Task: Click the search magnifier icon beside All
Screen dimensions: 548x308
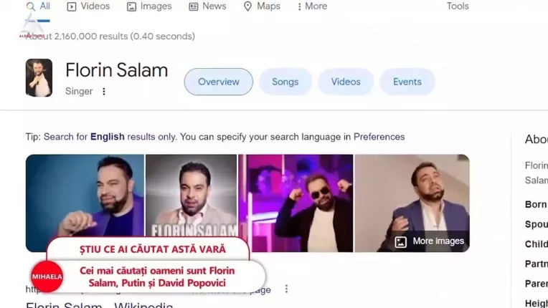Action: pyautogui.click(x=31, y=6)
